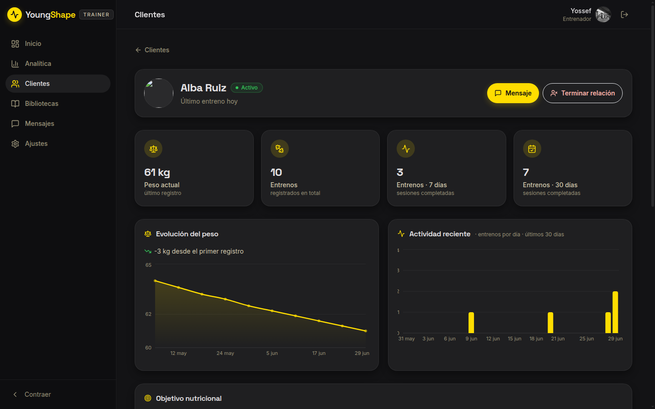Go back via the Clientes arrow link

pyautogui.click(x=152, y=50)
